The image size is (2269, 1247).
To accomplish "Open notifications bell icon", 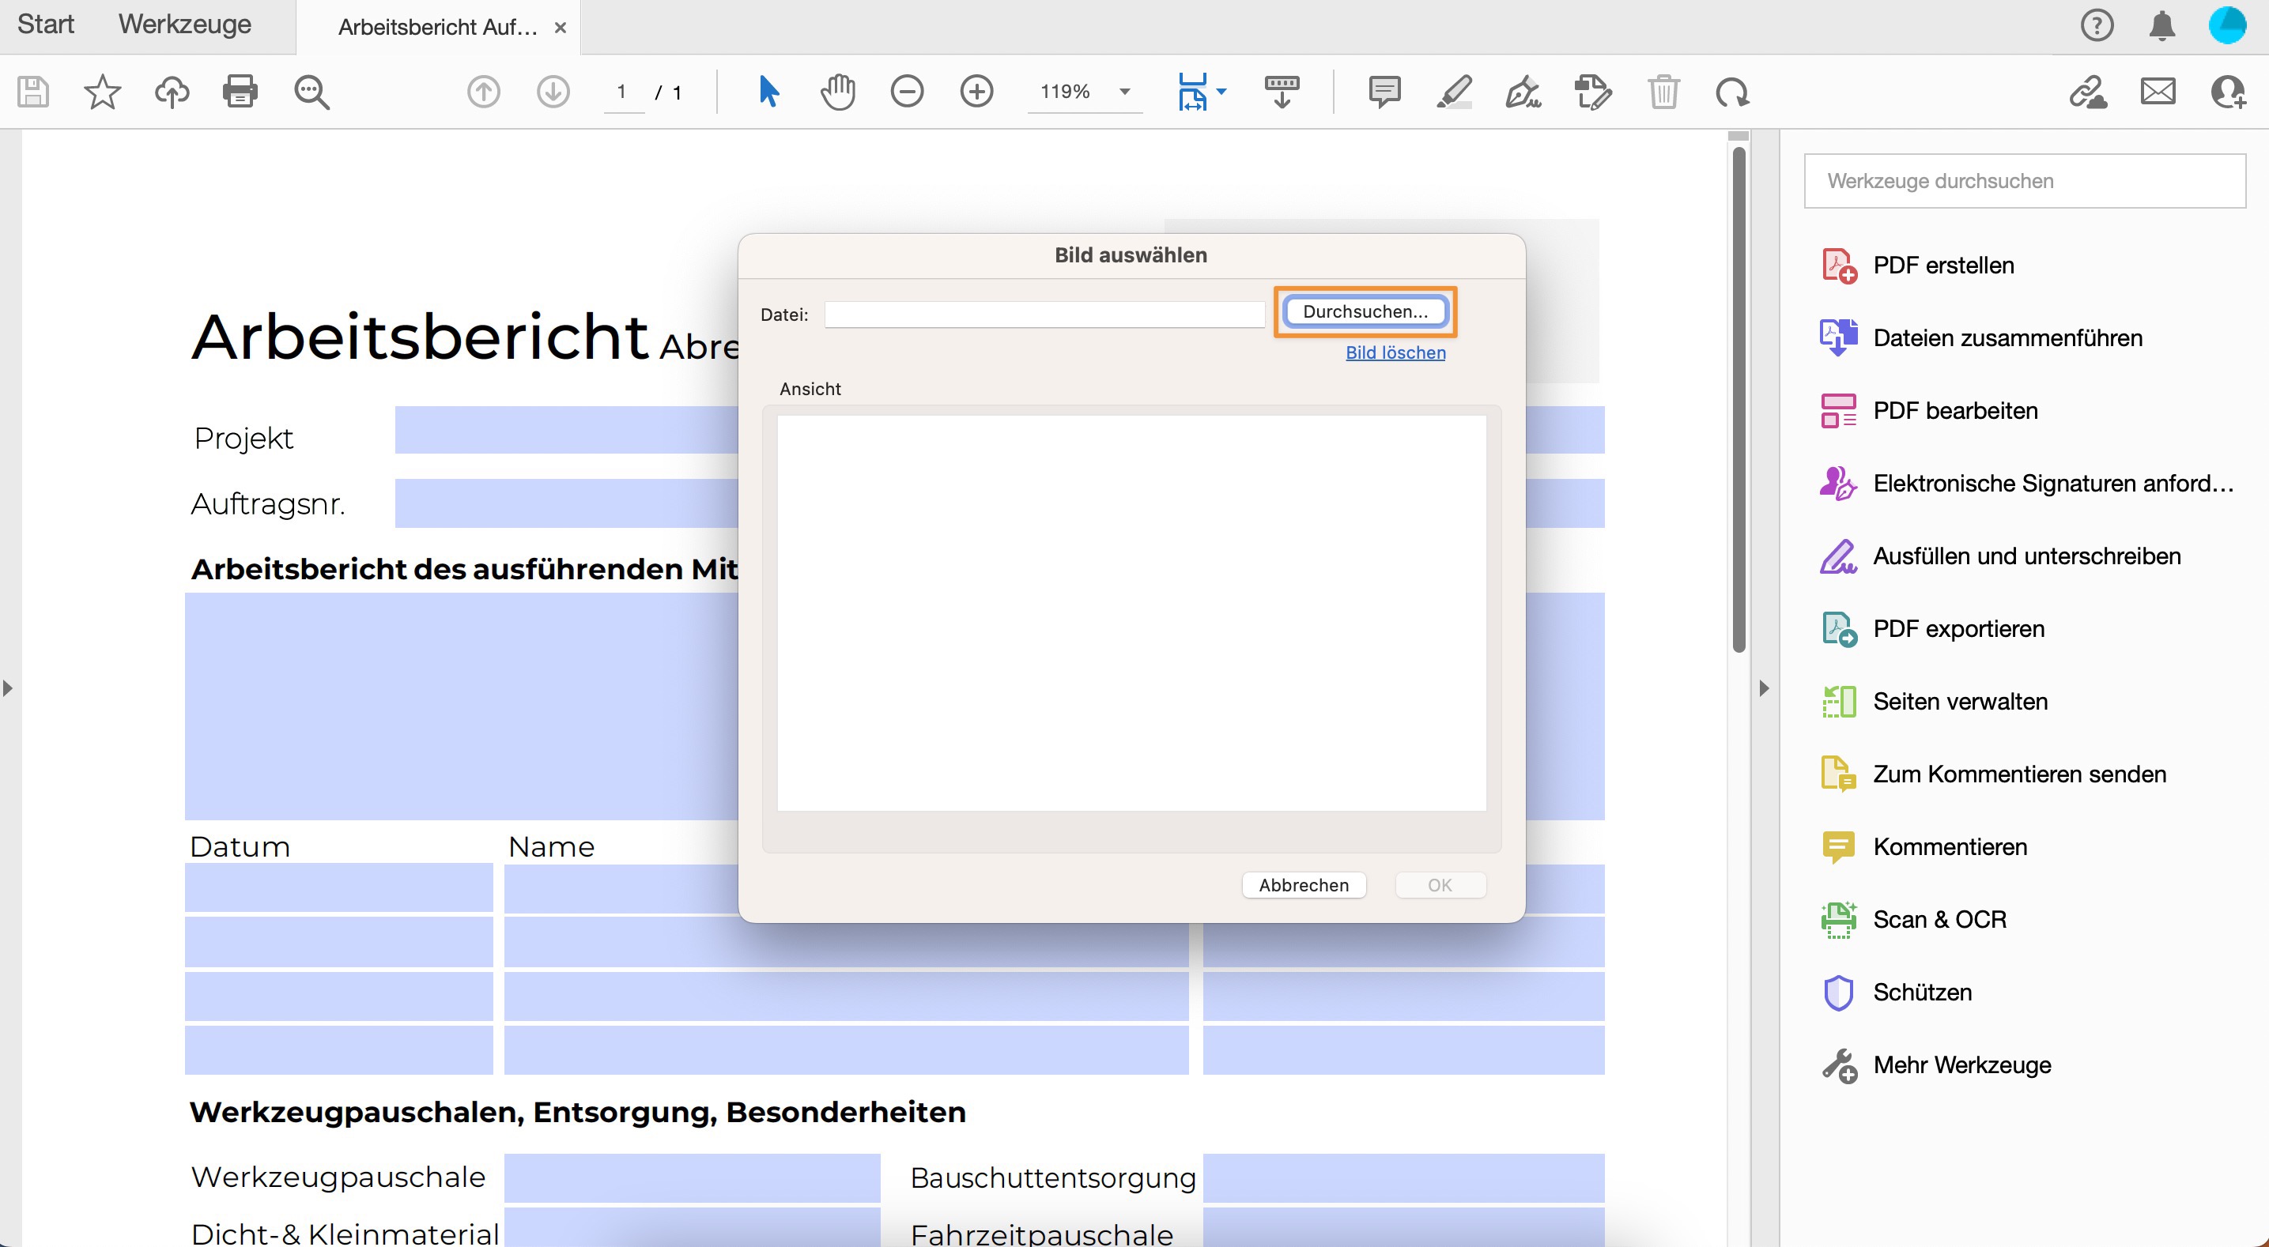I will [2161, 25].
